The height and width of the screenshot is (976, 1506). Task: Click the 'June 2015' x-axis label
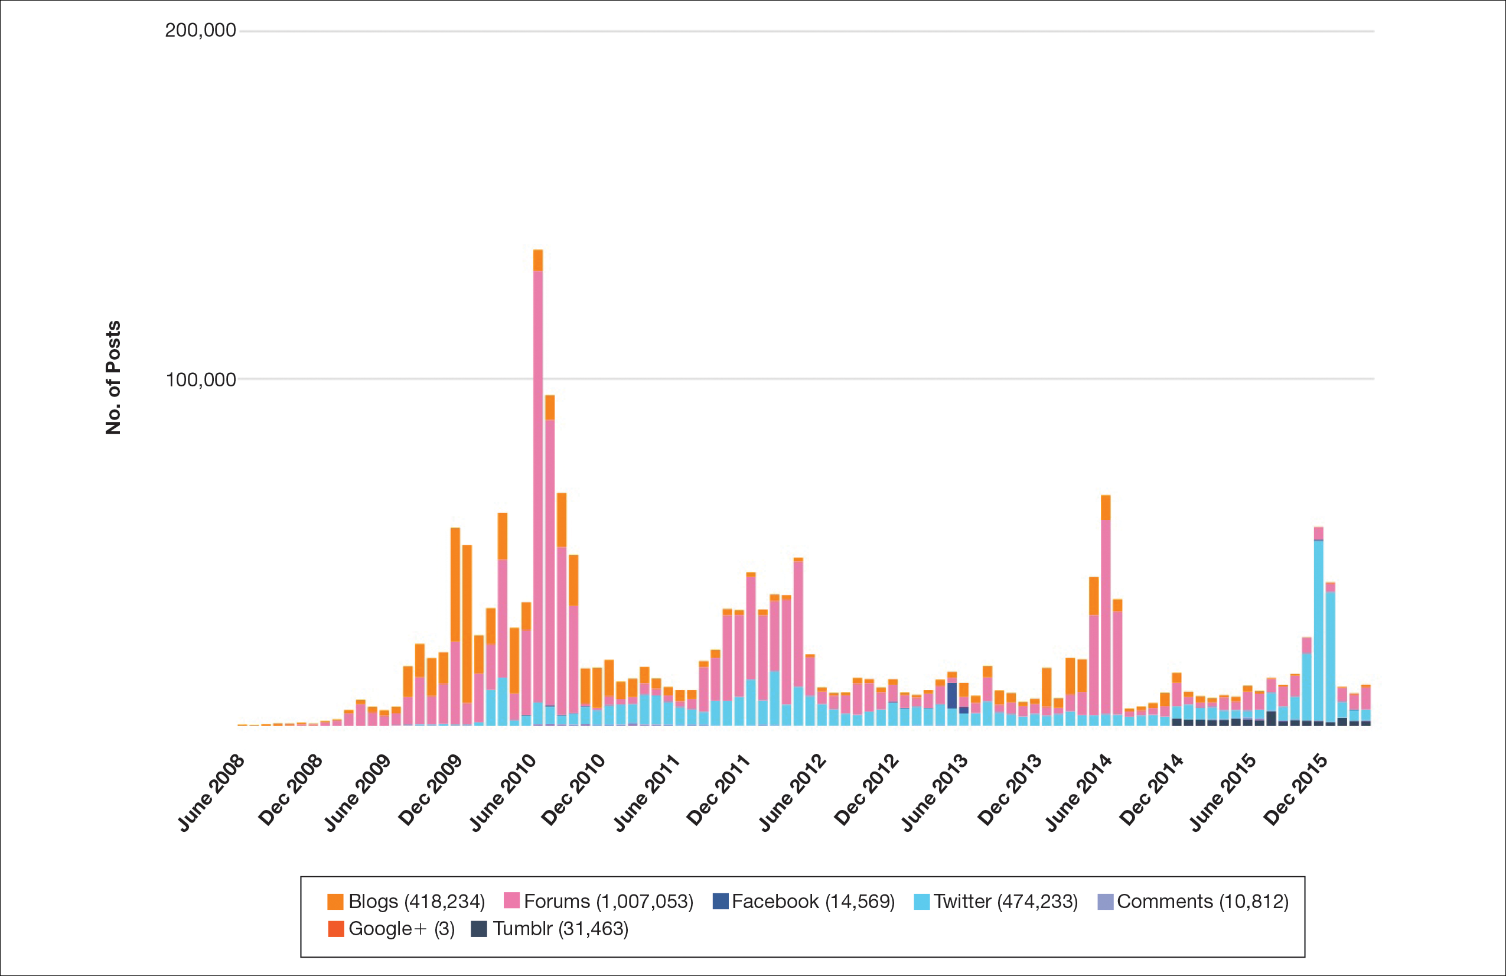click(x=1223, y=792)
